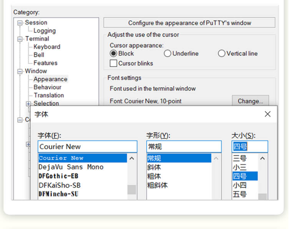This screenshot has height=229, width=291.
Task: Open the Bell category
Action: pyautogui.click(x=39, y=55)
